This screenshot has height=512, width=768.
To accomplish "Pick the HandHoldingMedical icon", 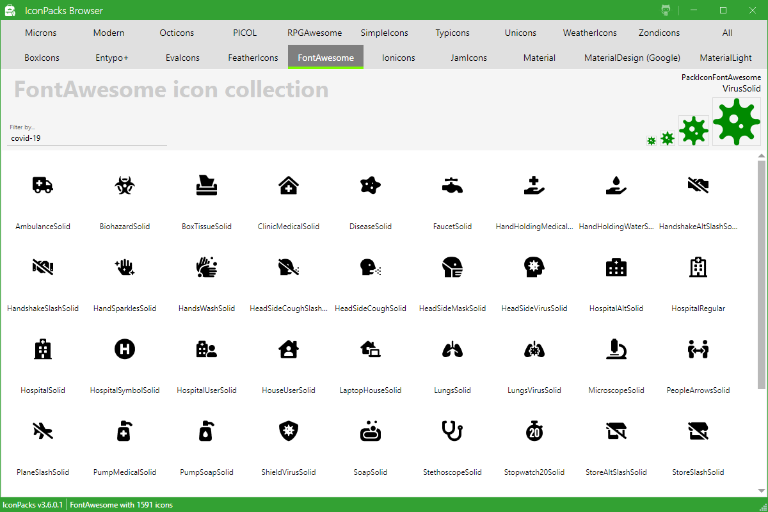I will point(534,186).
